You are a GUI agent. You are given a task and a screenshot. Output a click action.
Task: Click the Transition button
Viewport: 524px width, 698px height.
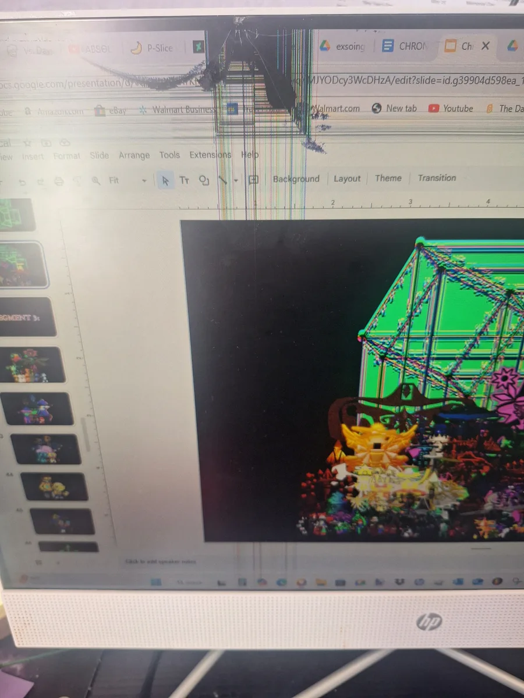[x=437, y=178]
